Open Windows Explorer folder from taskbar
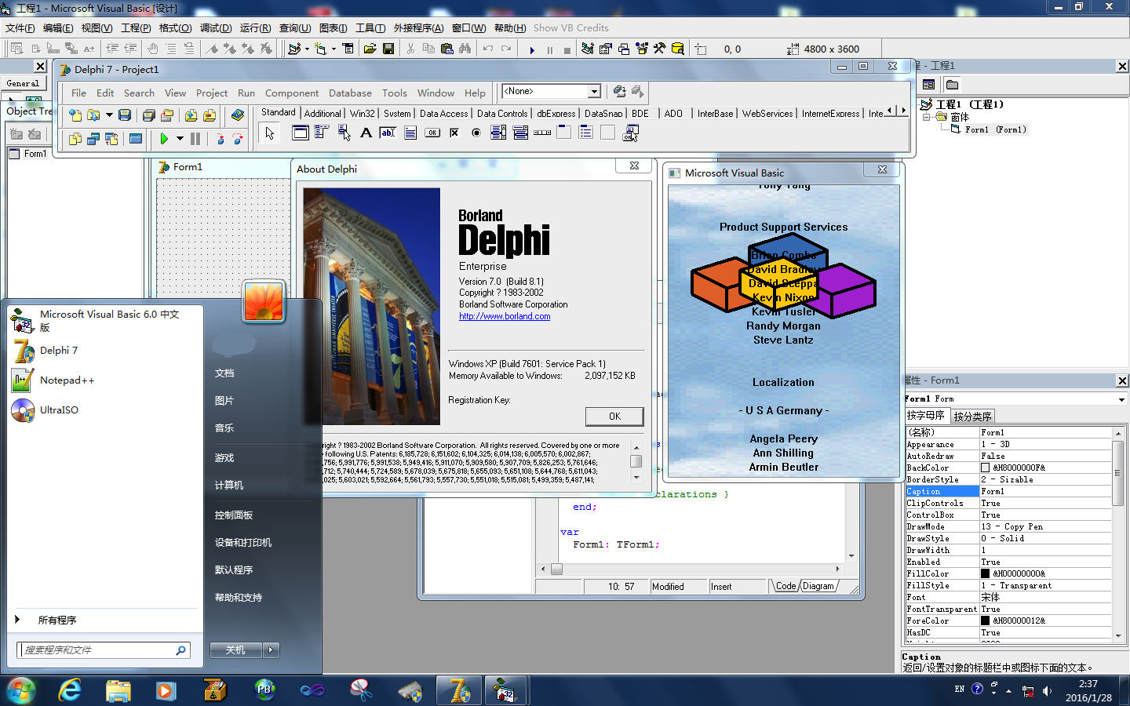The image size is (1130, 706). [x=118, y=690]
